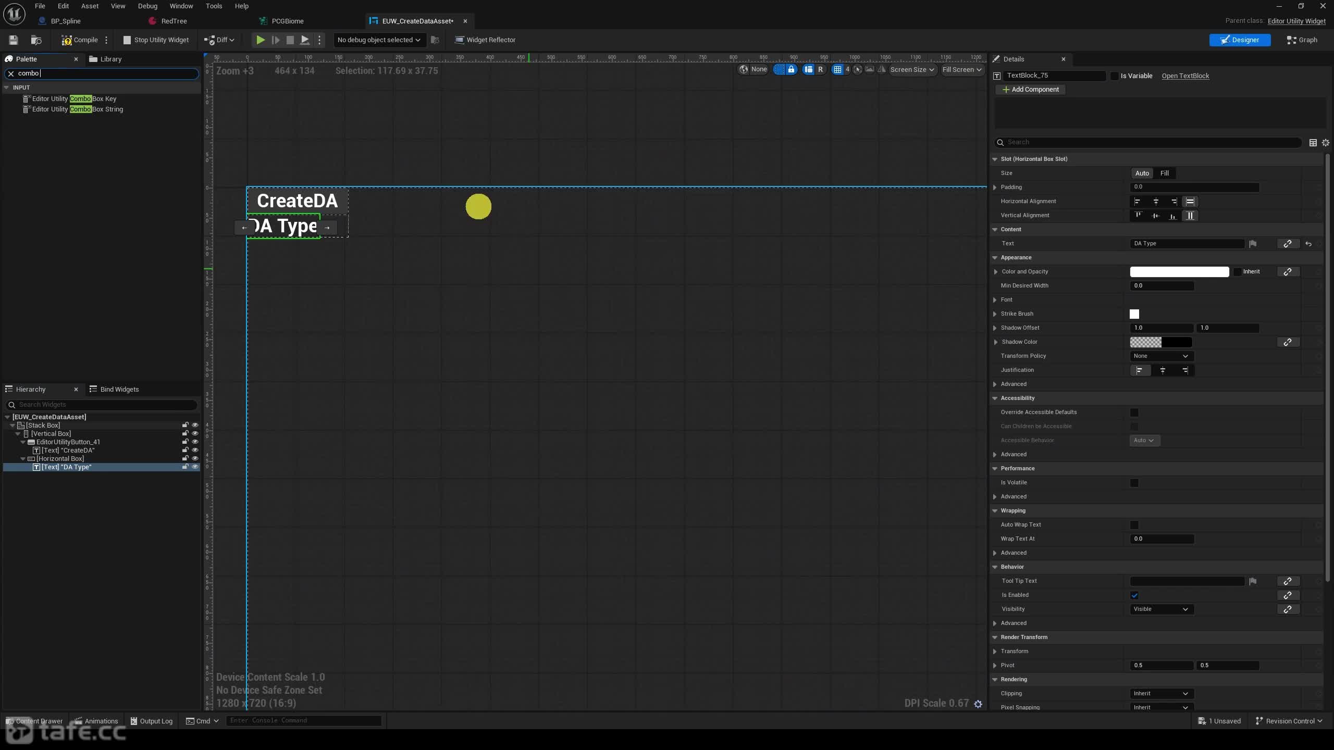Follow the Open TextBlock link

(x=1185, y=76)
